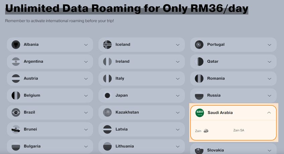Viewport: 284px width, 154px height.
Task: Expand the Russia row chevron
Action: tap(270, 96)
